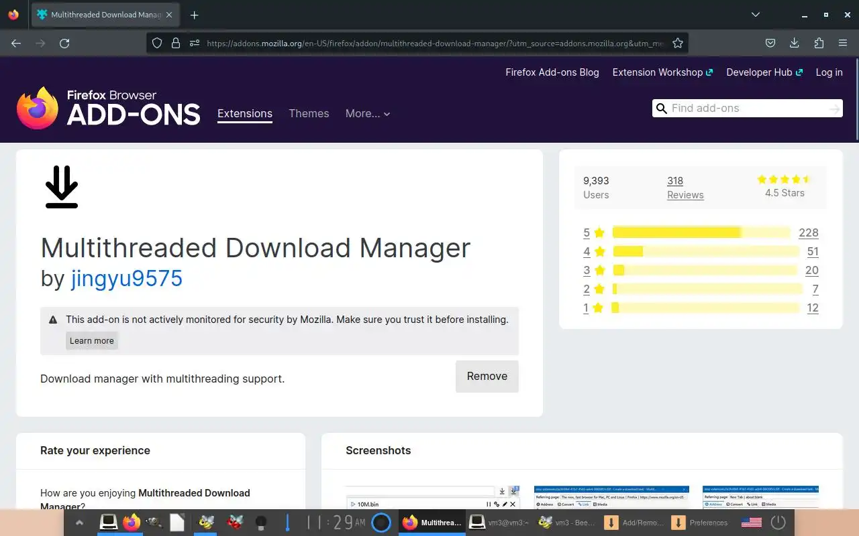Open the 51 four-star reviews count
The width and height of the screenshot is (859, 536).
tap(813, 251)
